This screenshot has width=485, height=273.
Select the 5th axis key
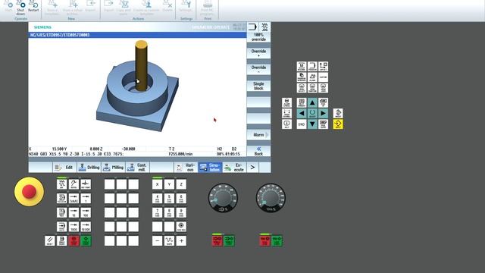(x=169, y=199)
